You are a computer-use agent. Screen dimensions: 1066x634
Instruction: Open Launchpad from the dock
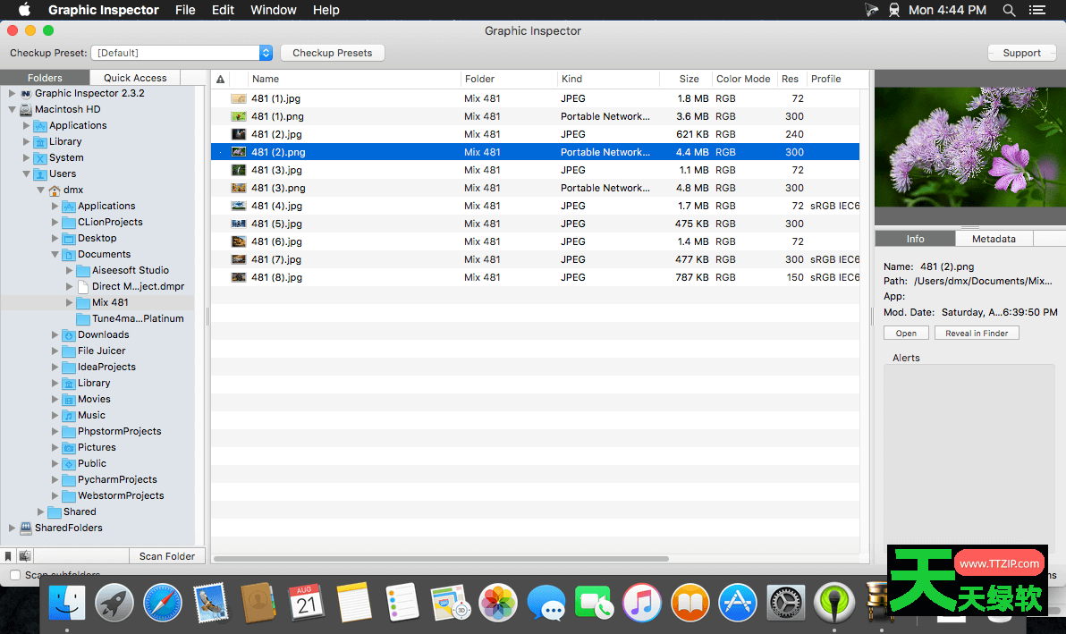(x=114, y=603)
